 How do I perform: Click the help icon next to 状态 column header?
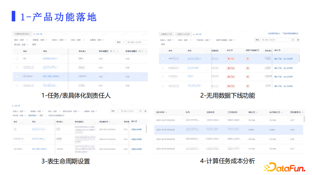coord(232,51)
